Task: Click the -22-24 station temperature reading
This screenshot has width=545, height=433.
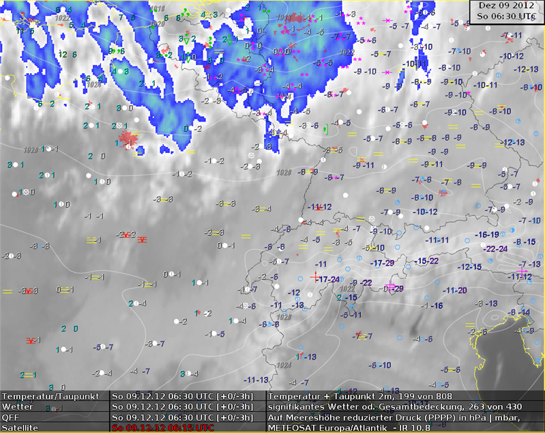Action: [494, 249]
